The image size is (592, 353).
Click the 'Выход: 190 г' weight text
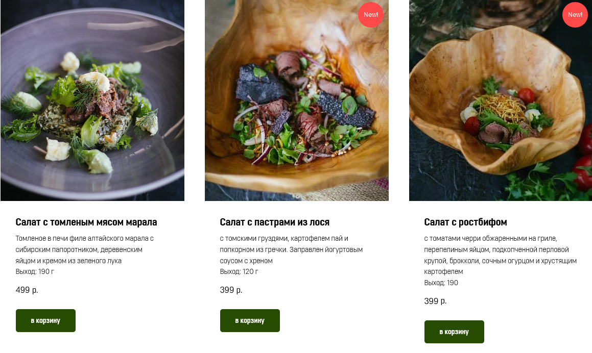pos(35,271)
